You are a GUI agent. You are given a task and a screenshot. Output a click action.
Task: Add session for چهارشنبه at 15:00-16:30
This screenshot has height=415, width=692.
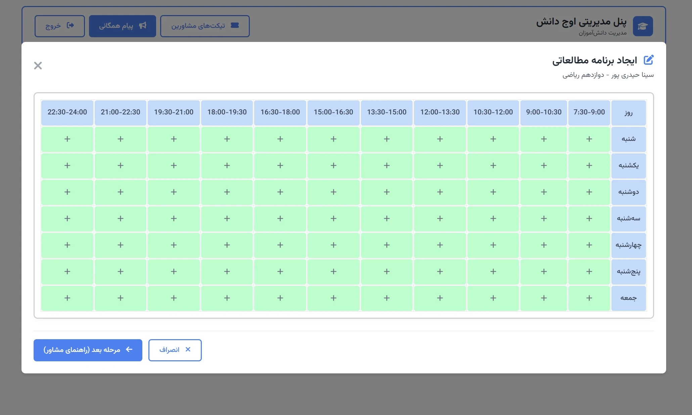click(333, 245)
